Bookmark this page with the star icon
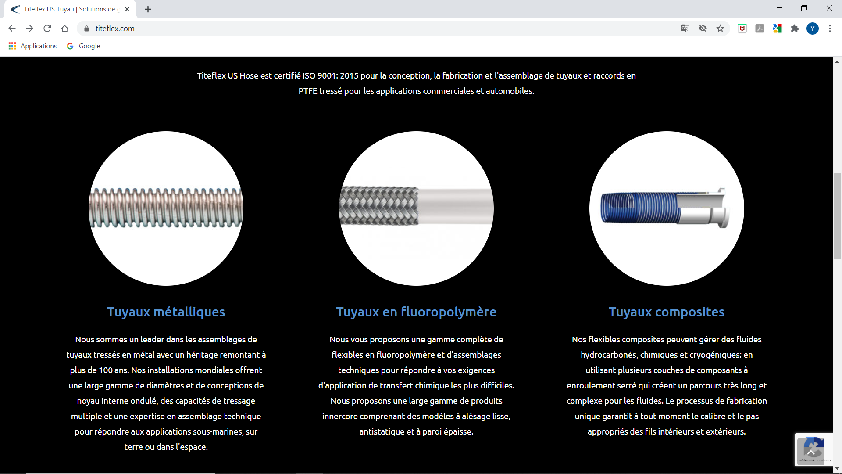Screen dimensions: 842x474 point(720,29)
